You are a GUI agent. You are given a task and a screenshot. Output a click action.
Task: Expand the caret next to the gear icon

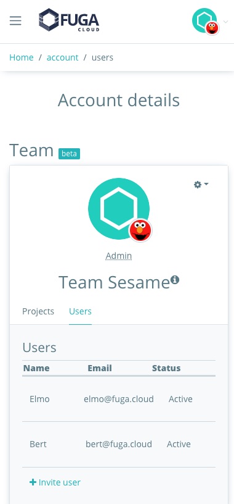click(x=206, y=184)
